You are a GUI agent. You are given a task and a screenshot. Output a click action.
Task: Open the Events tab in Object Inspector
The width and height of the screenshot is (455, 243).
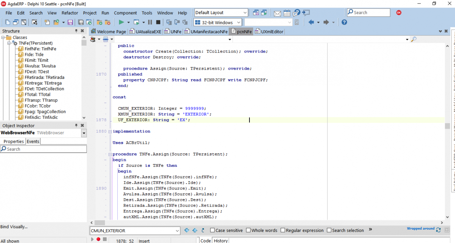33,141
